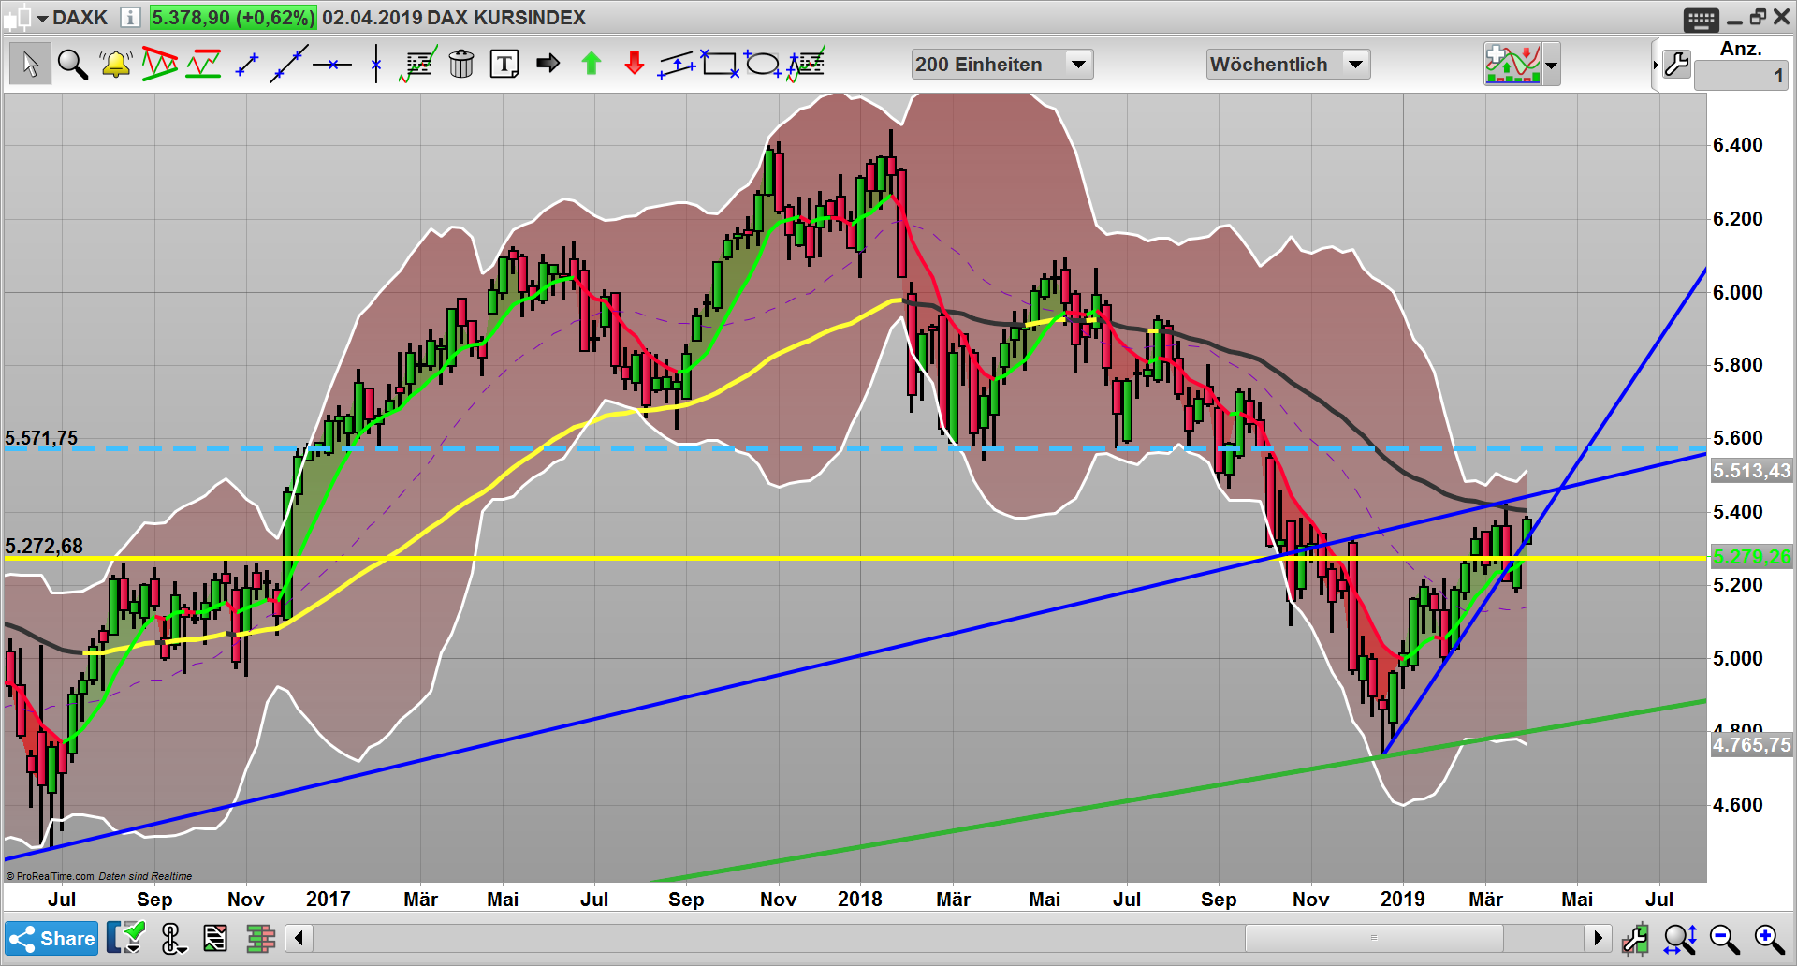Viewport: 1797px width, 966px height.
Task: Open the instrument info icon next to DAXK
Action: (x=130, y=18)
